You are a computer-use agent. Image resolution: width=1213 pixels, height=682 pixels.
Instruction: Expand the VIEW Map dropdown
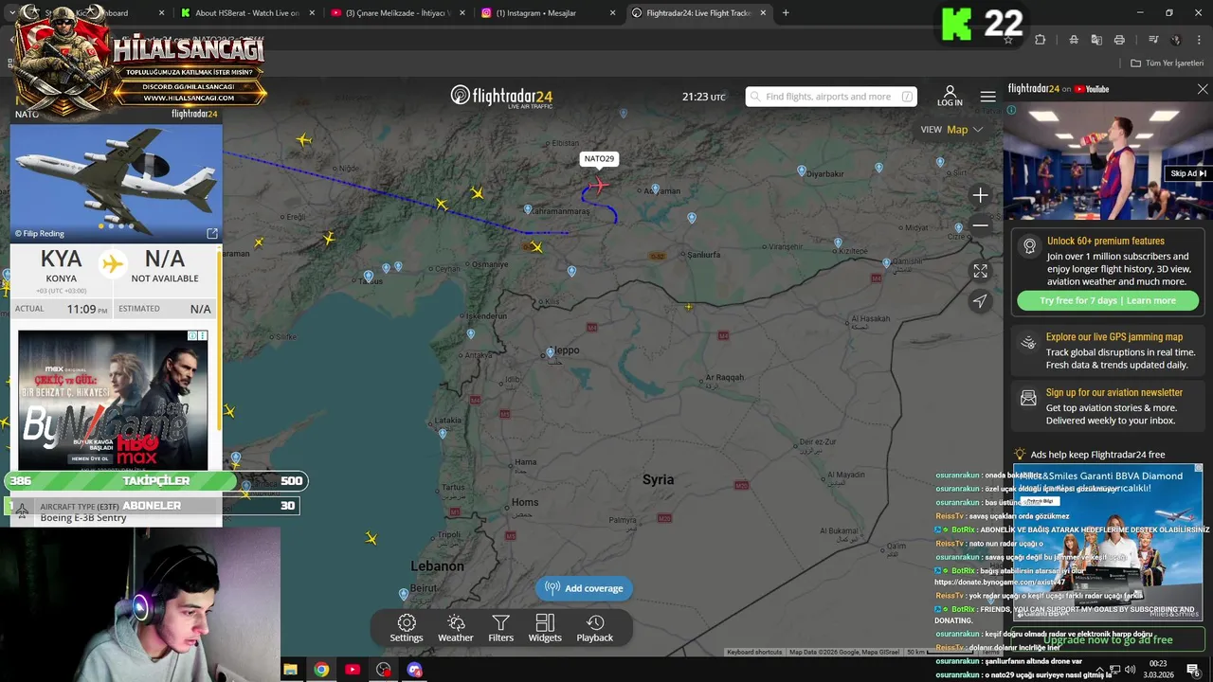click(x=951, y=130)
